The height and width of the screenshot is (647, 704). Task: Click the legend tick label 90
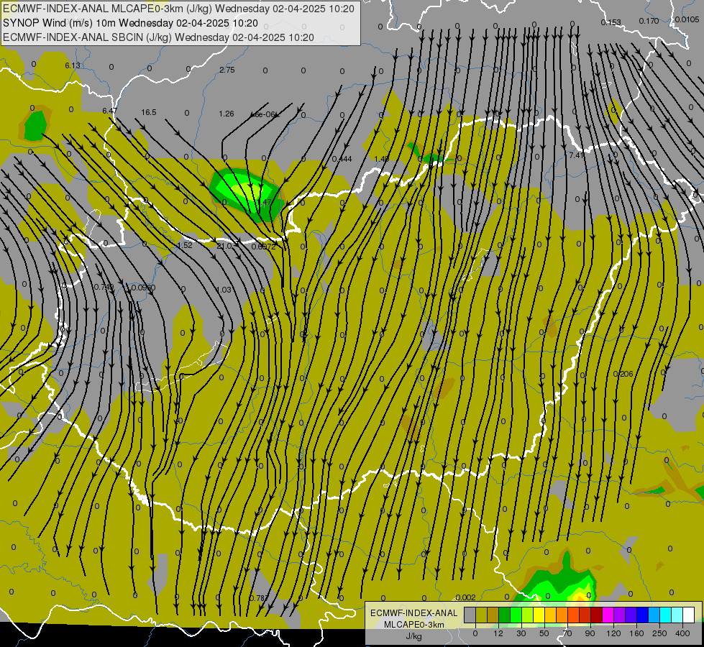click(590, 633)
